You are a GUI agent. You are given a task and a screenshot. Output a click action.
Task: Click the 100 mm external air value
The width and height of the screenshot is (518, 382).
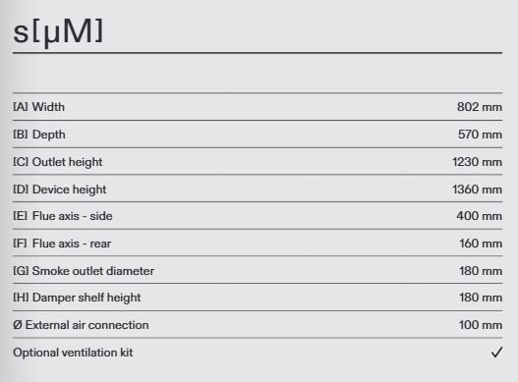[481, 325]
